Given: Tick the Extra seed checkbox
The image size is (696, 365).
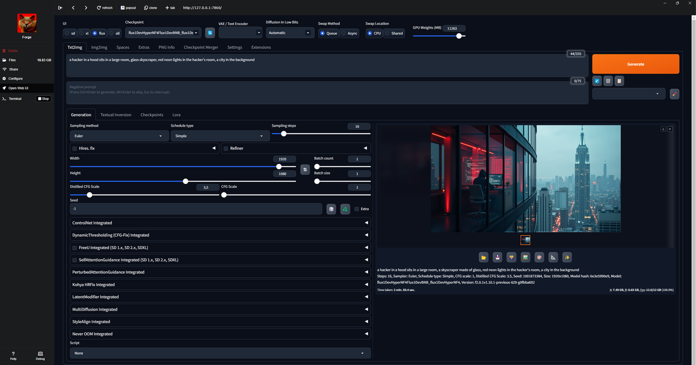Looking at the screenshot, I should (357, 209).
